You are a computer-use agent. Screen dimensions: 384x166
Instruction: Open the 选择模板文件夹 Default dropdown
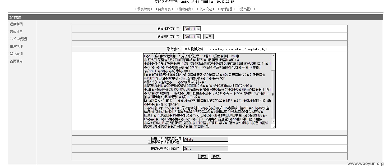[x=192, y=29]
